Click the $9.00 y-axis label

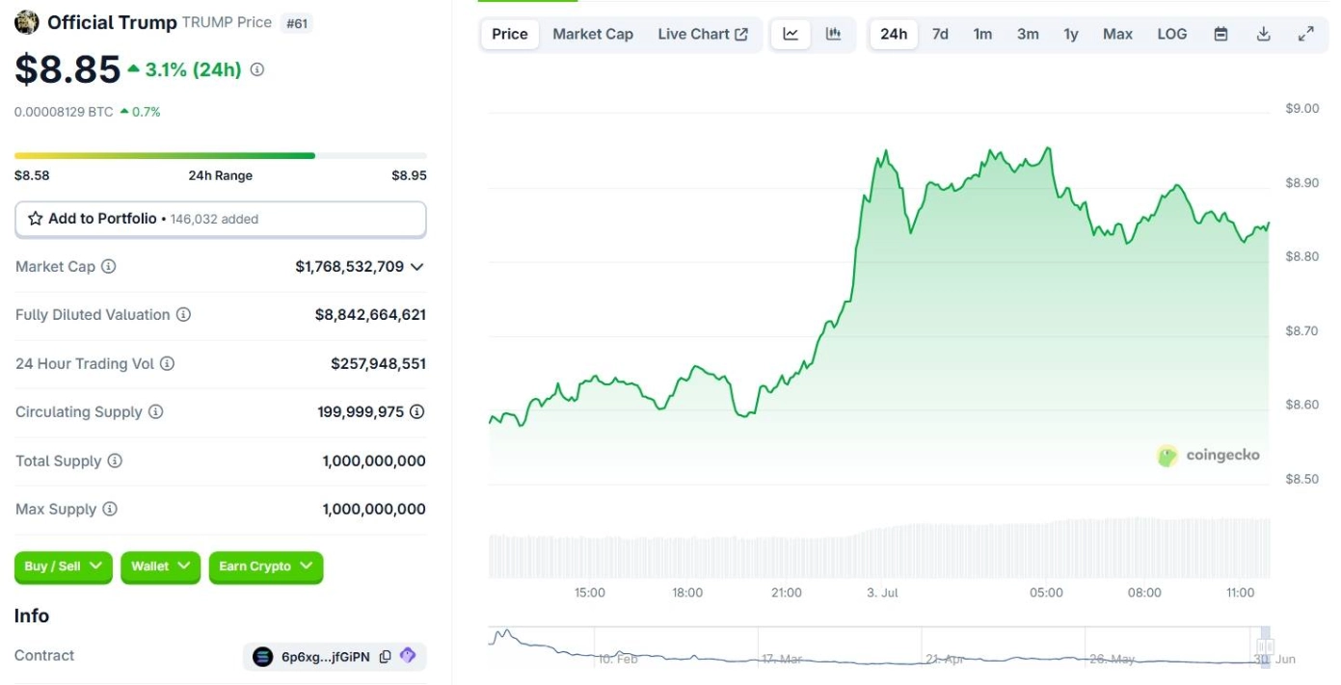tap(1302, 108)
